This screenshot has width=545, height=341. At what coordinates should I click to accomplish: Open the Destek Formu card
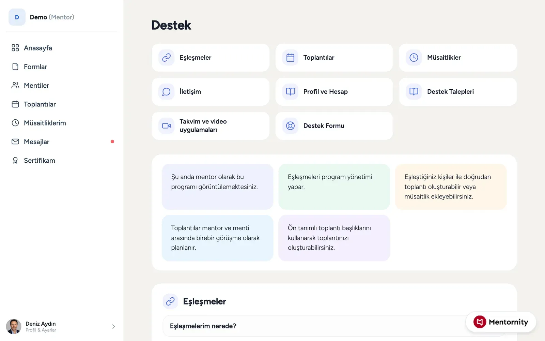334,126
